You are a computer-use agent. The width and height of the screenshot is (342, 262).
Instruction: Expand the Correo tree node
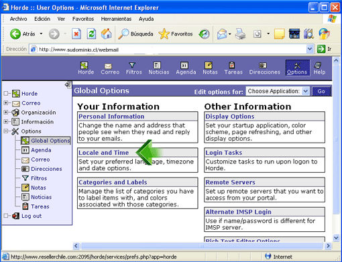coord(6,103)
